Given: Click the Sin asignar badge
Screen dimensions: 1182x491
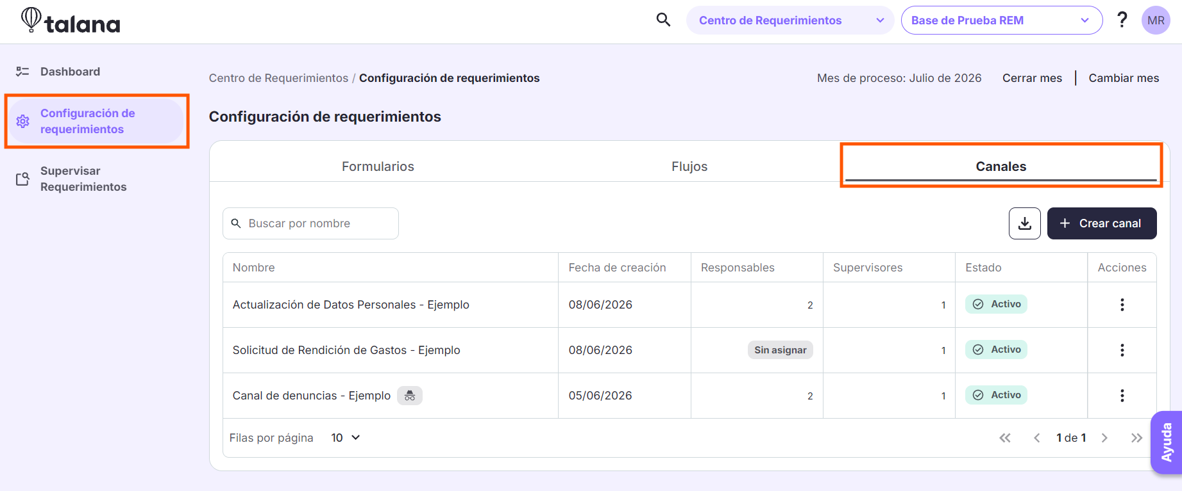Looking at the screenshot, I should [x=781, y=350].
